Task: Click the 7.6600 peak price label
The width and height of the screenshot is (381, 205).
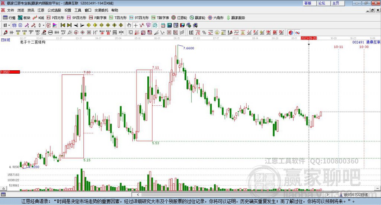Action: coord(189,48)
